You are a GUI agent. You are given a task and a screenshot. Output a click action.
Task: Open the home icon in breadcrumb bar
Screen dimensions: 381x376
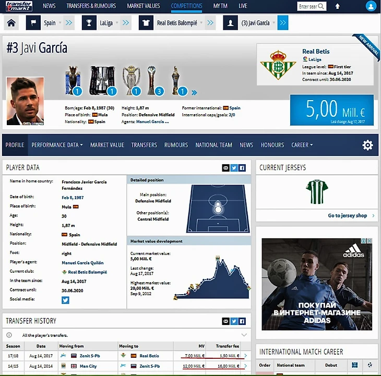tap(11, 23)
